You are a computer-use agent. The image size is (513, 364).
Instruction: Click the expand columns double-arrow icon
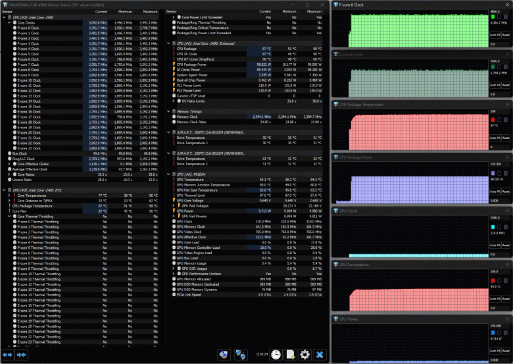[7, 355]
